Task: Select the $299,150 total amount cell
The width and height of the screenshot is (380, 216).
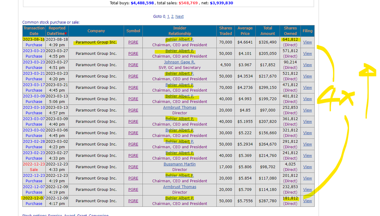Action: coord(268,88)
